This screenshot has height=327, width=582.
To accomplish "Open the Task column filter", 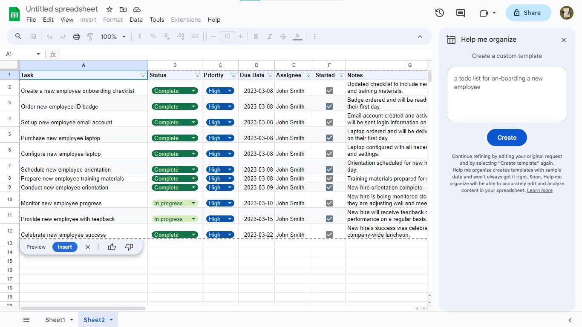I will [143, 75].
